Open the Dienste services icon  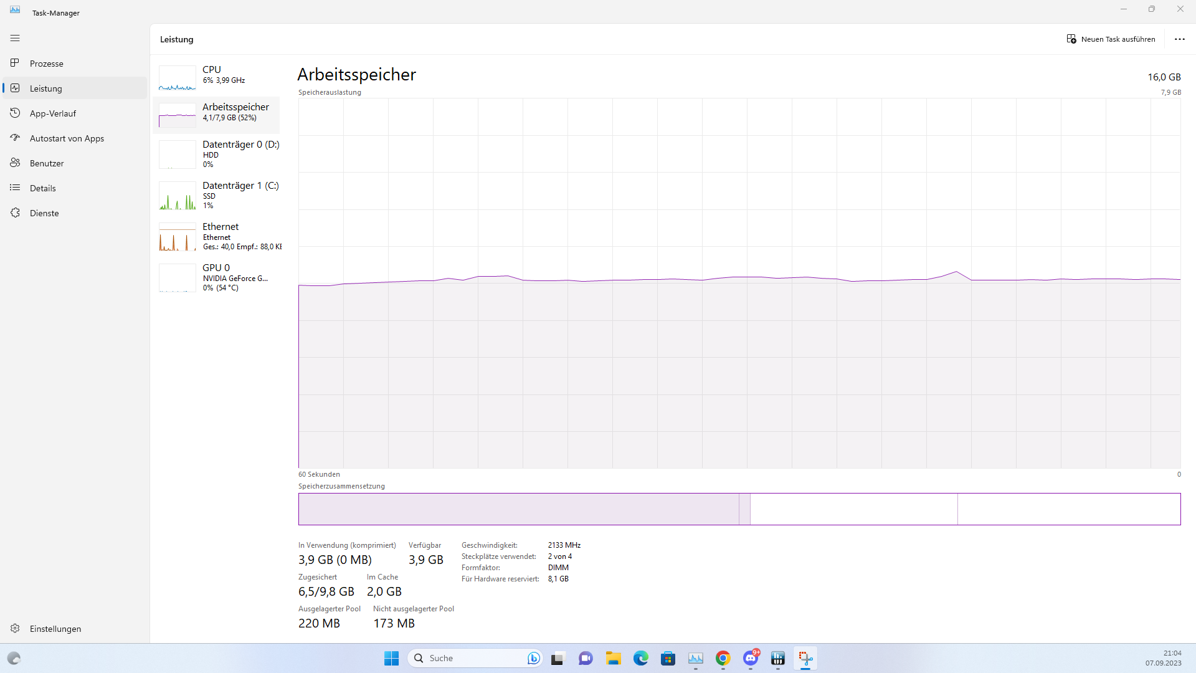pyautogui.click(x=15, y=212)
